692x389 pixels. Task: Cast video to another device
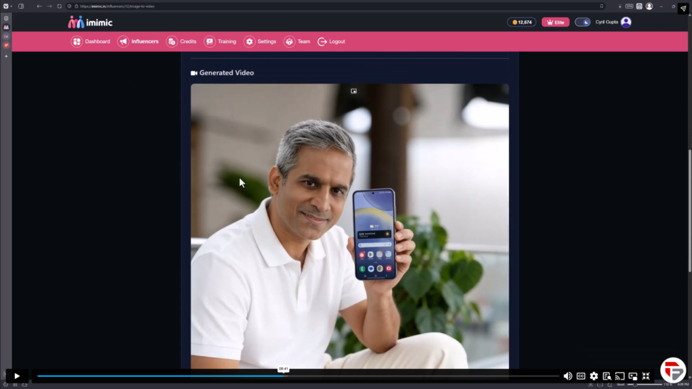click(620, 376)
